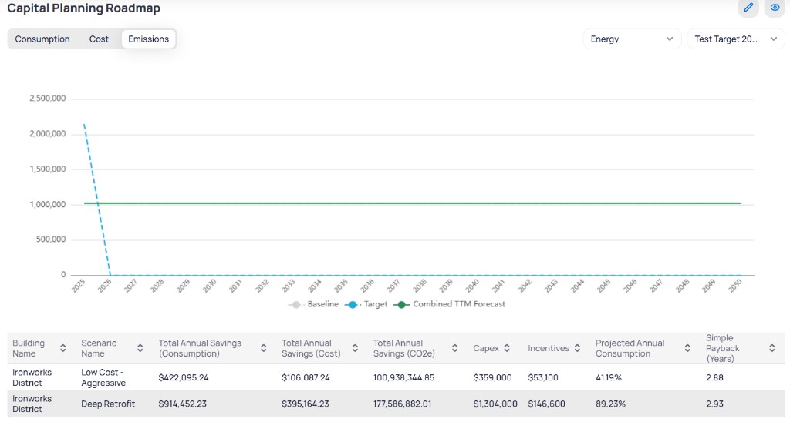Sort by Projected Annual Consumption arrows
Screen dimensions: 790x422
tap(687, 348)
